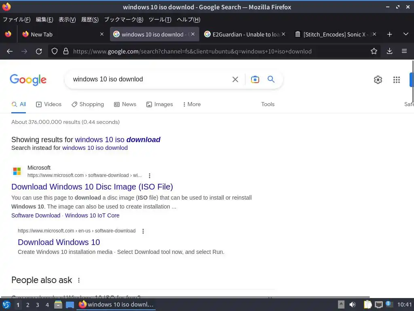Open the ブックマーク(B) menu

coord(124,19)
